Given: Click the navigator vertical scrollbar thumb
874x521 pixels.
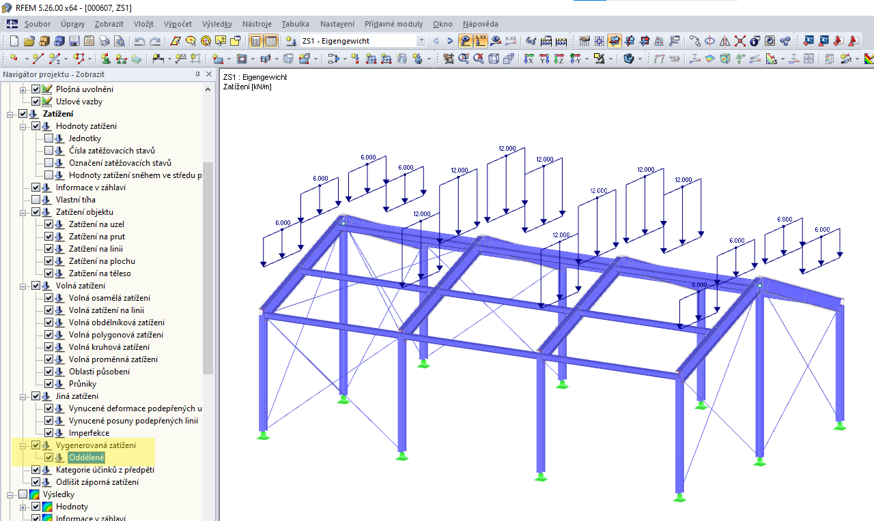Looking at the screenshot, I should 208,268.
